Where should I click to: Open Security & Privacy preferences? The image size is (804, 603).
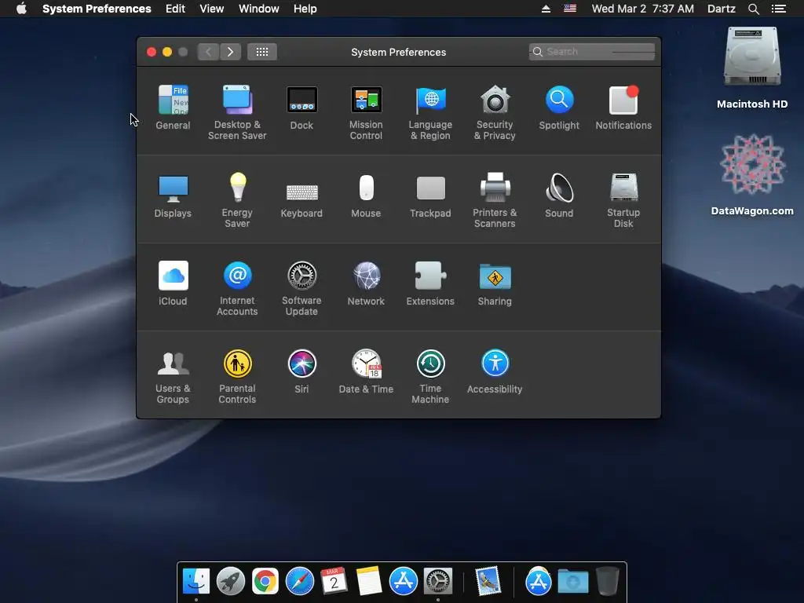[495, 112]
